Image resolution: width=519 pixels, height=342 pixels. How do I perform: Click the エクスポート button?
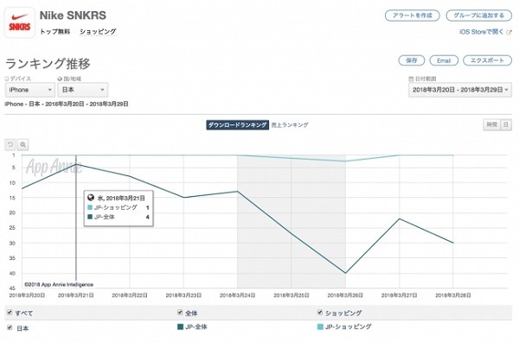click(x=487, y=60)
